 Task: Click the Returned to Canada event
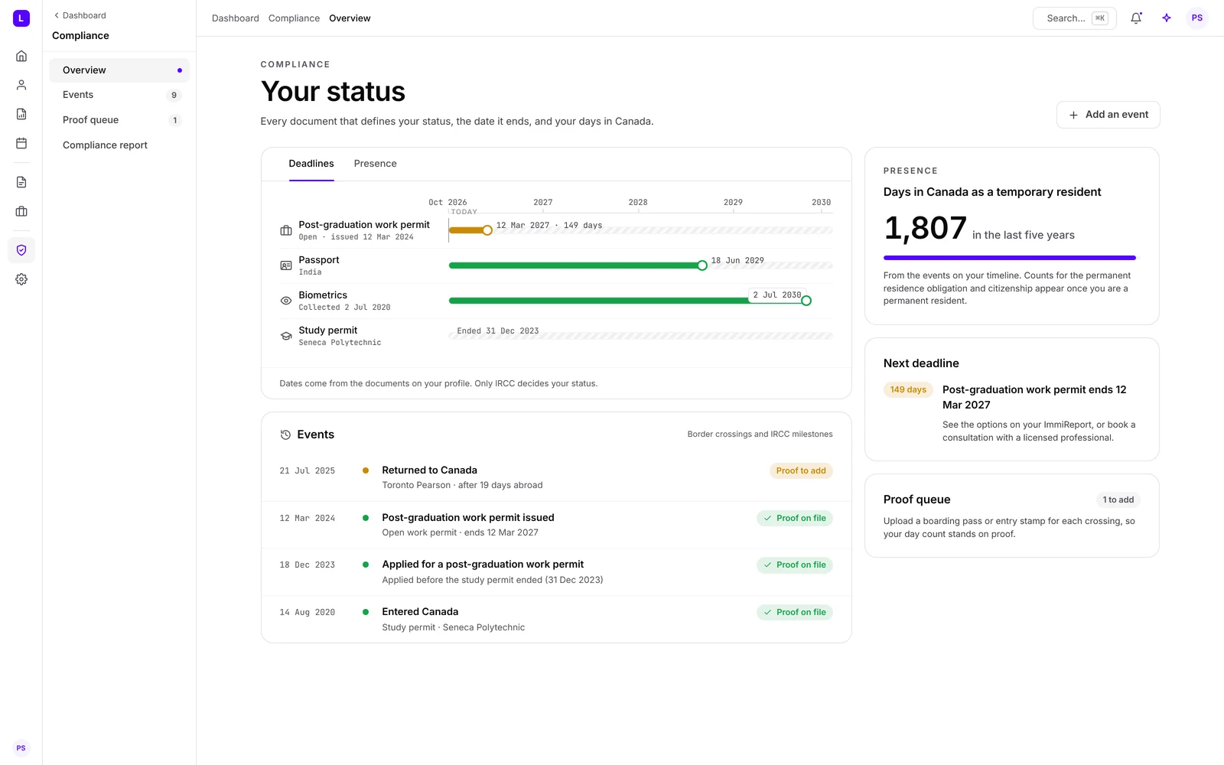coord(556,477)
